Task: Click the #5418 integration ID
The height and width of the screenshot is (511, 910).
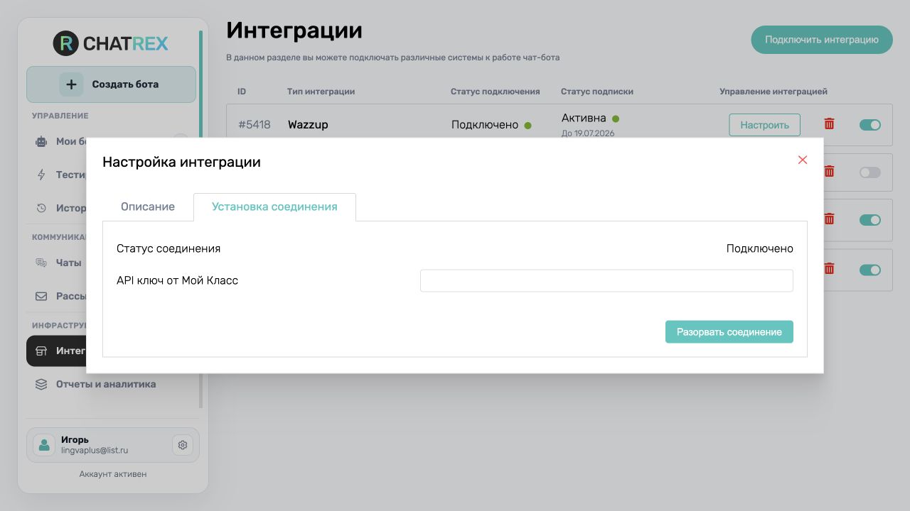Action: tap(255, 124)
